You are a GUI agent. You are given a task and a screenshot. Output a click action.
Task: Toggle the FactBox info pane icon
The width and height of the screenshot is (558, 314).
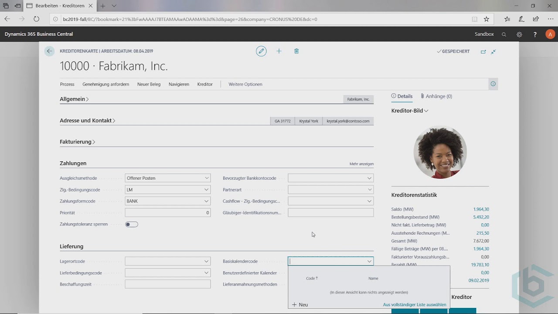pos(493,84)
